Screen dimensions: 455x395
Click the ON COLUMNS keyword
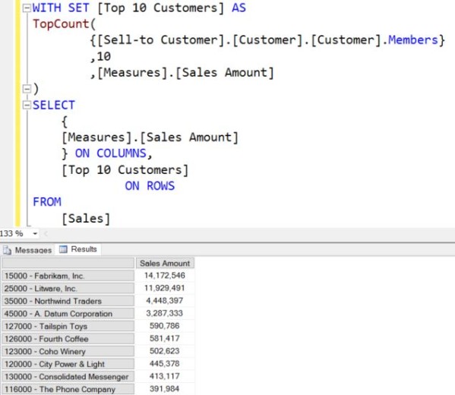click(111, 153)
